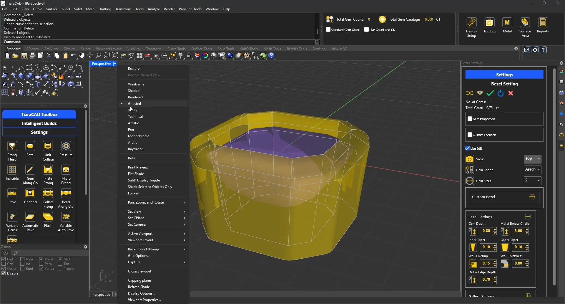The height and width of the screenshot is (304, 565).
Task: Open the Paneling Tools menu
Action: pyautogui.click(x=190, y=9)
